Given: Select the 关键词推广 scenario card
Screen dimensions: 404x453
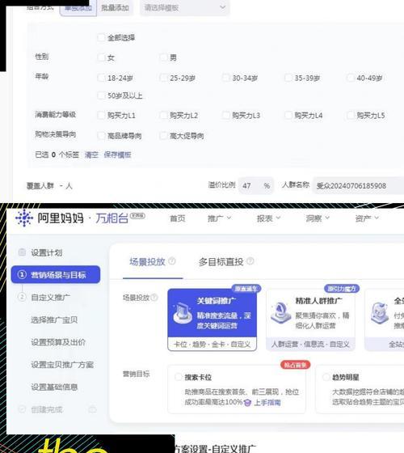Looking at the screenshot, I should click(x=212, y=320).
